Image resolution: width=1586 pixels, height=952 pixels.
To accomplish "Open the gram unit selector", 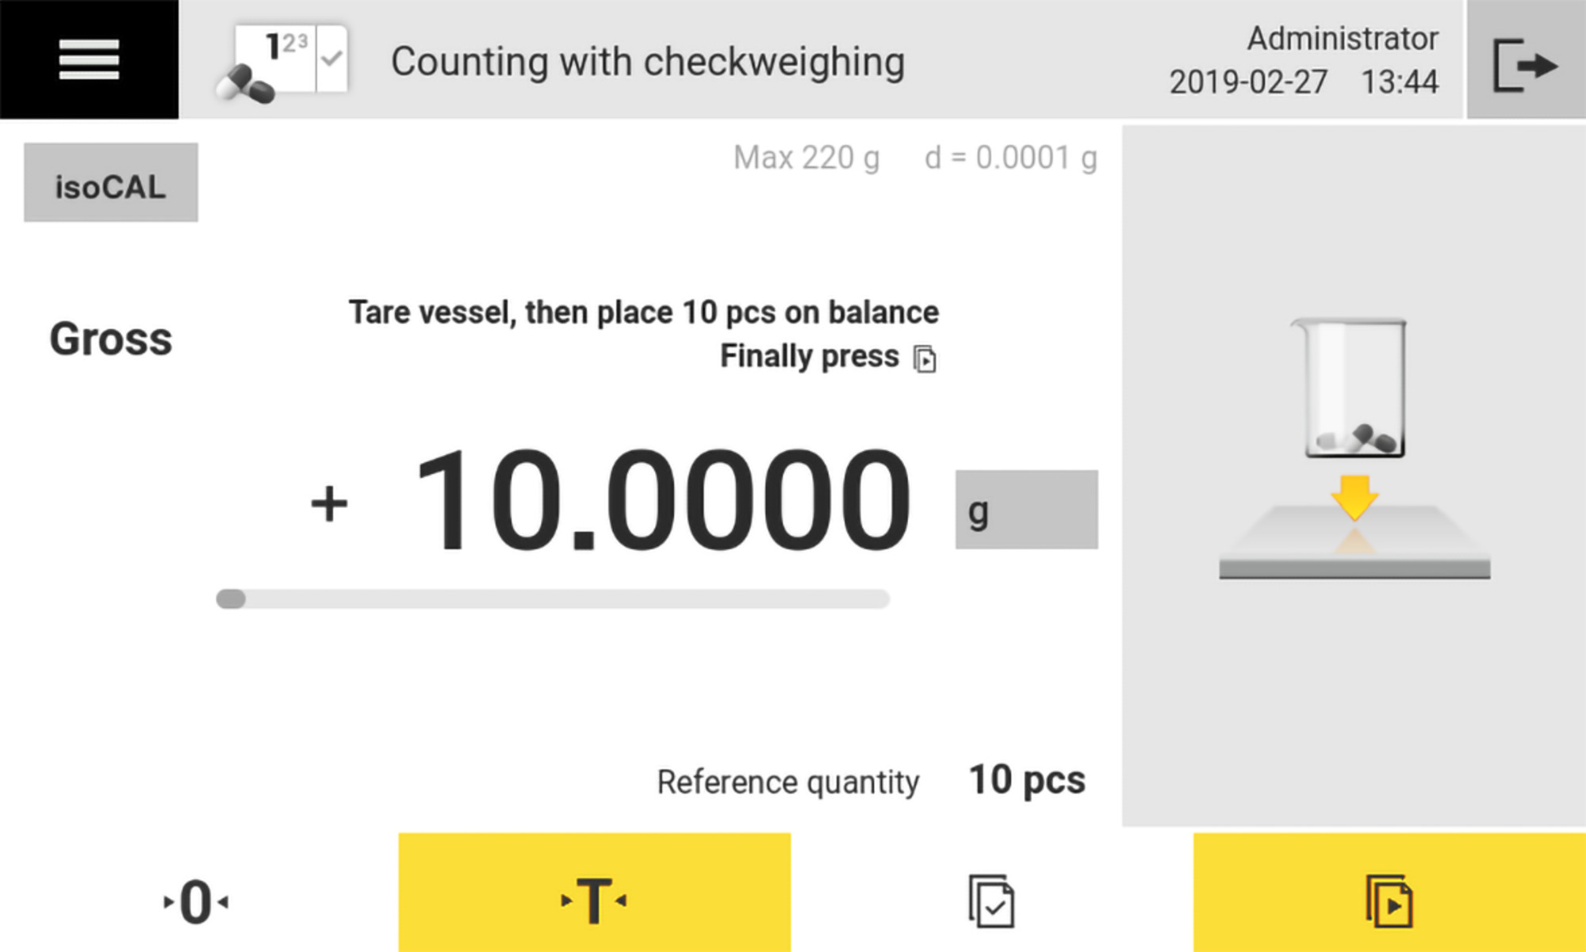I will tap(1026, 510).
